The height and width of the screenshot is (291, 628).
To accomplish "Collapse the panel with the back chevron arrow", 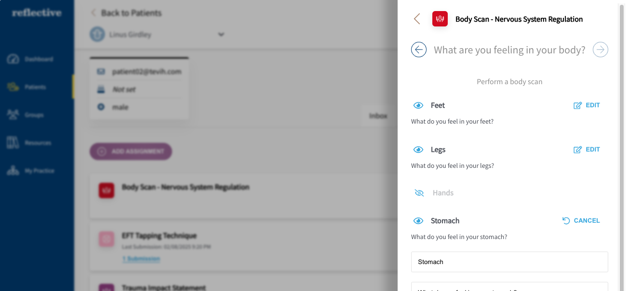I will (x=417, y=19).
